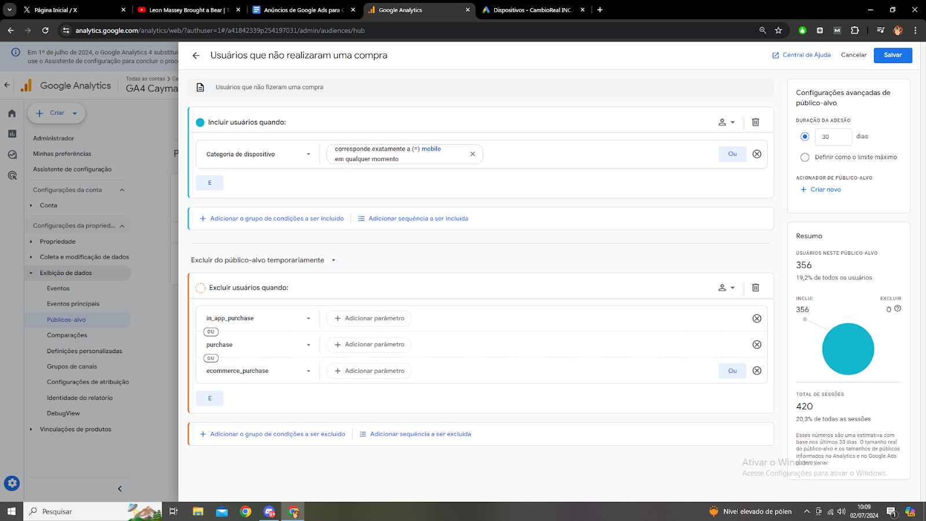
Task: Click the membership duration days input field
Action: click(833, 137)
